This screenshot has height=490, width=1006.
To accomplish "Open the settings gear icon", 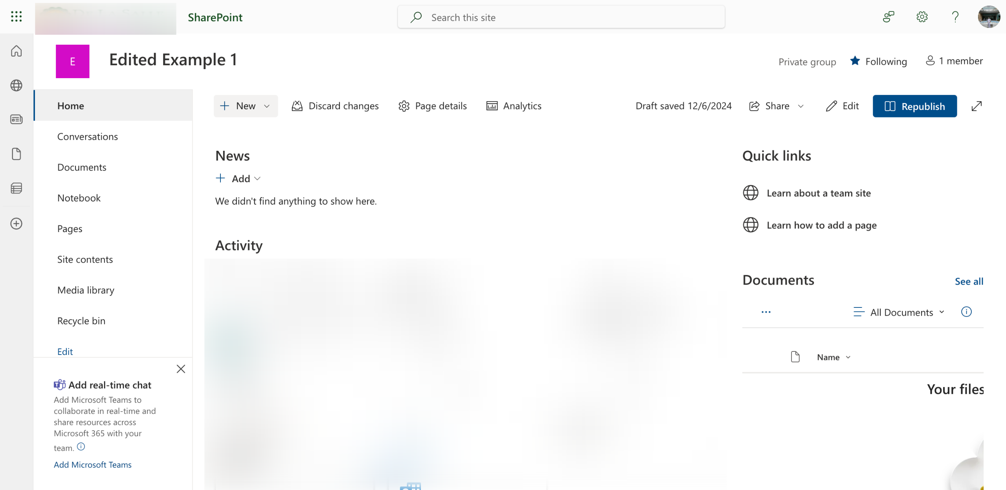I will pos(922,17).
